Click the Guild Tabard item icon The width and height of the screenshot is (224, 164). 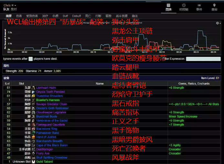point(33,162)
